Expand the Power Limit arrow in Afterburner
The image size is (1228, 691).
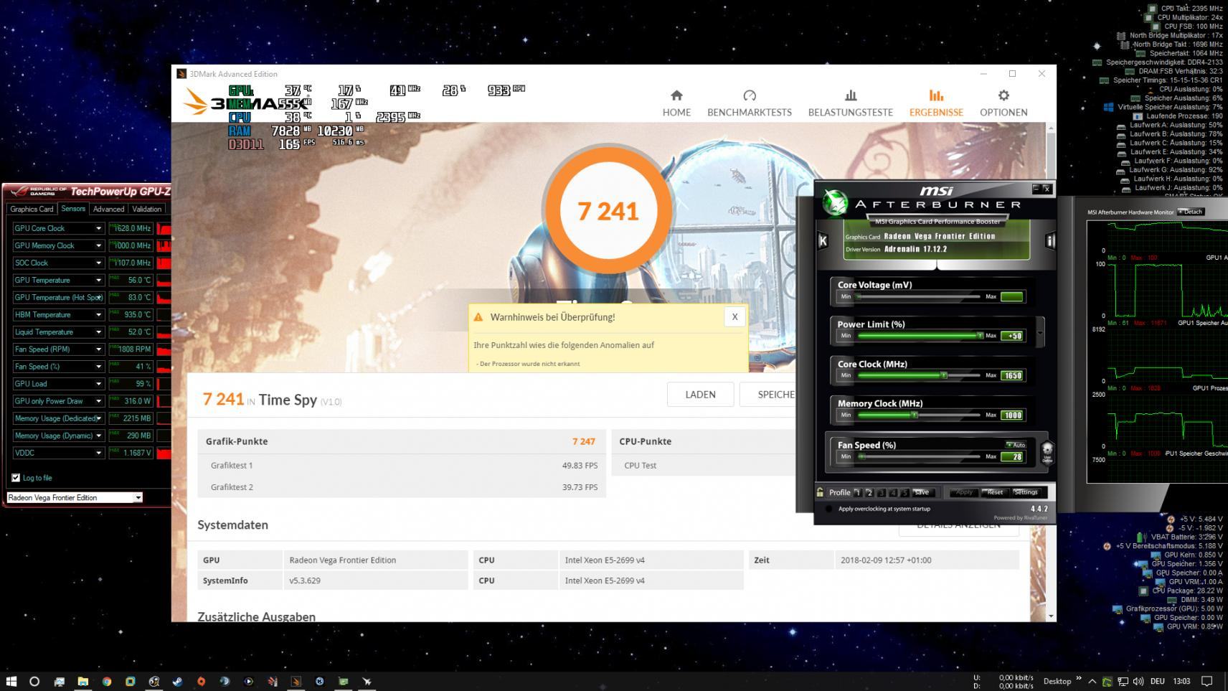(x=1039, y=333)
